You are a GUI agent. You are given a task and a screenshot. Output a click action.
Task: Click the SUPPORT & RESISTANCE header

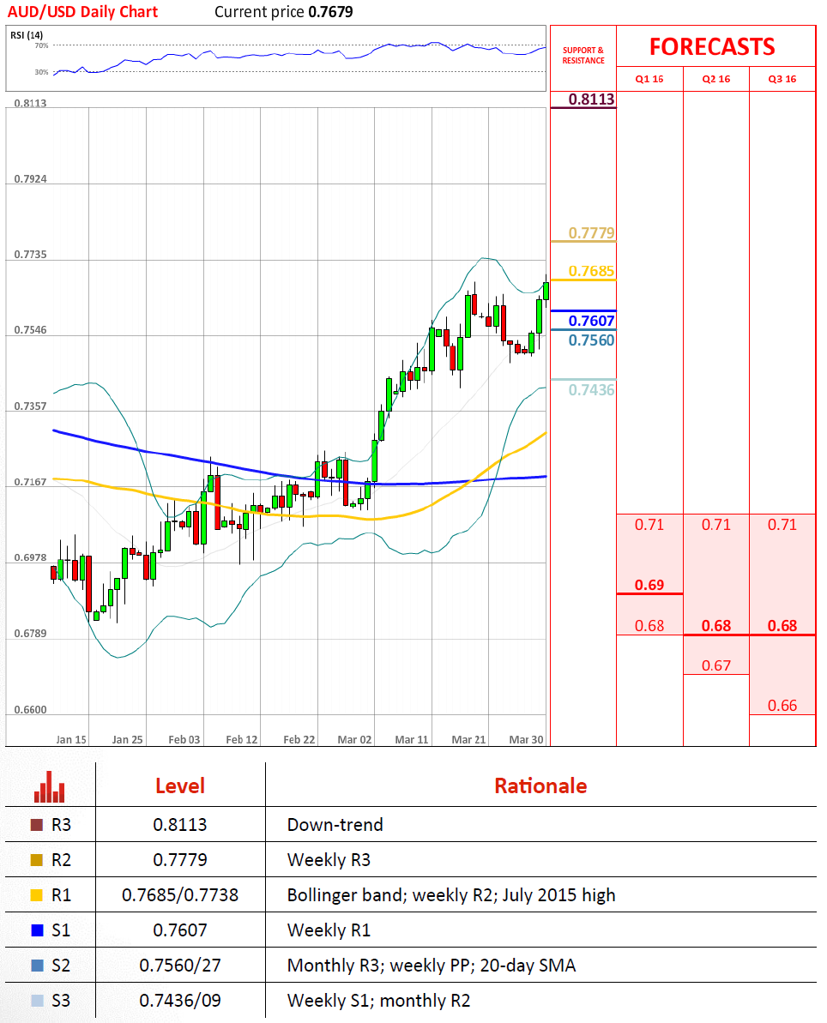point(583,56)
